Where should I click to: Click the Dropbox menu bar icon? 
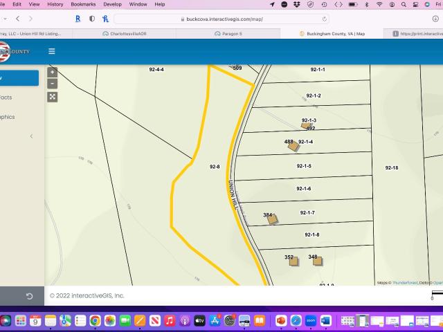click(x=297, y=4)
